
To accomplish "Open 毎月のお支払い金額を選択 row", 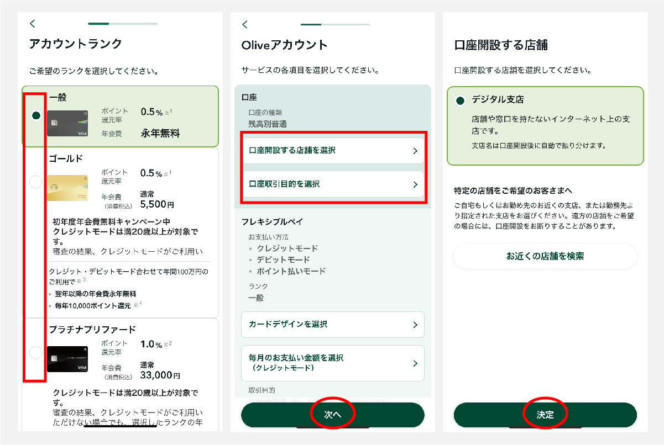I will (333, 363).
